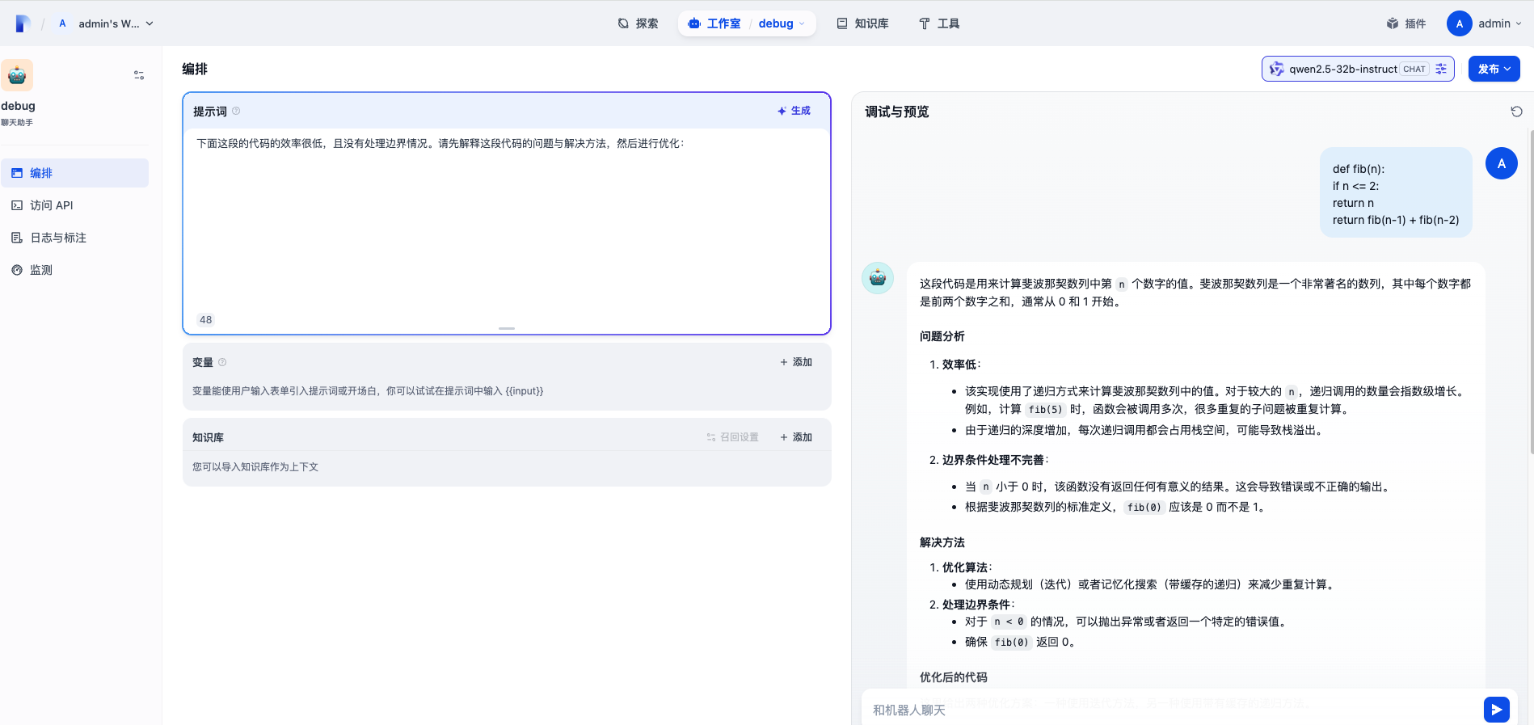
Task: Click the chat message input field
Action: 1172,710
